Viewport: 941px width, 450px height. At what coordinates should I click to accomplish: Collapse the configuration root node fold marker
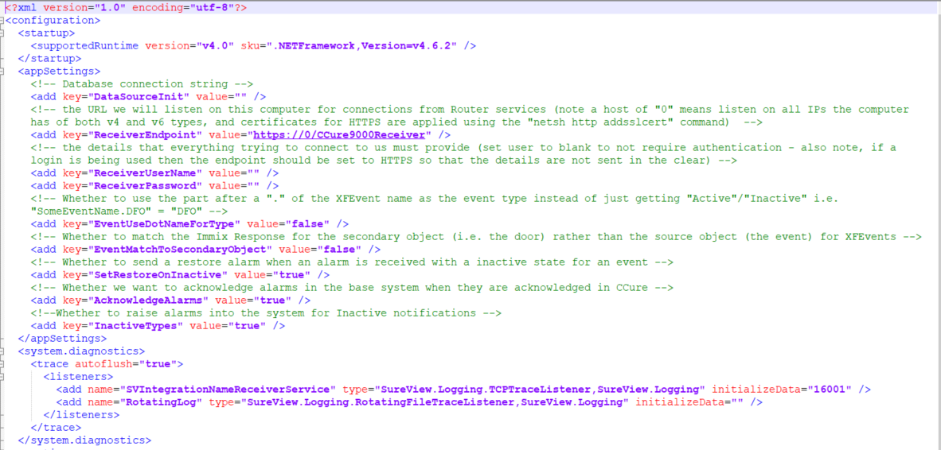point(2,21)
